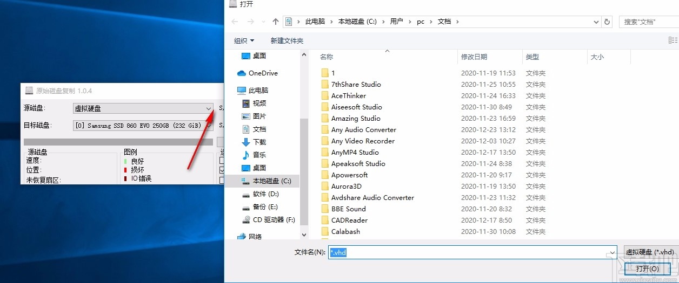This screenshot has width=679, height=283.
Task: Select the Aurora3D folder
Action: [341, 186]
